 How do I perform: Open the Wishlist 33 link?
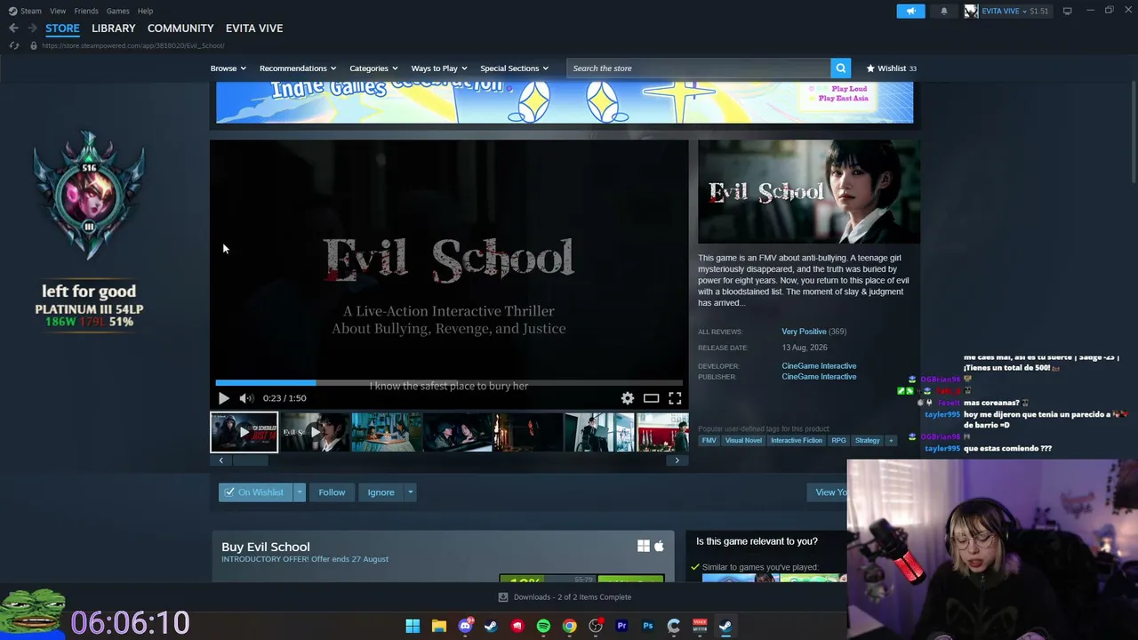point(891,68)
